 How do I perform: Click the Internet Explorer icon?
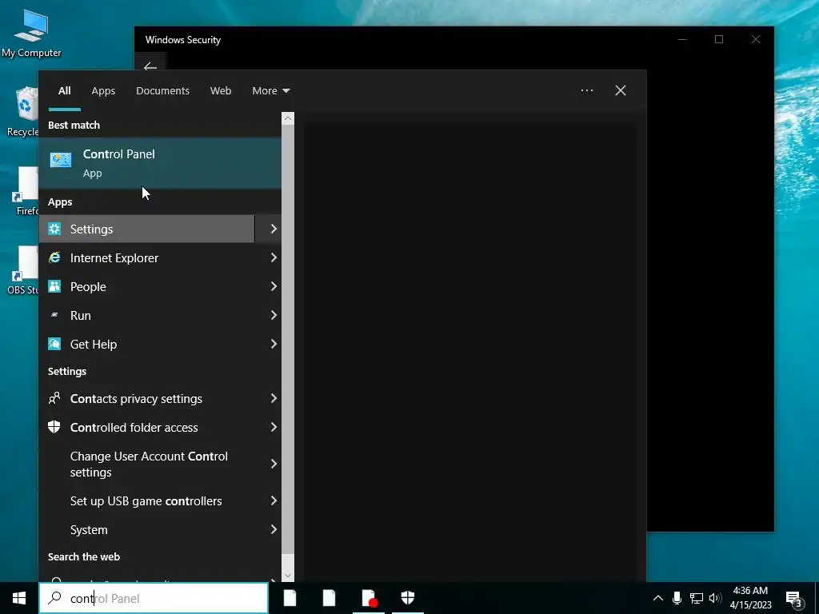54,257
